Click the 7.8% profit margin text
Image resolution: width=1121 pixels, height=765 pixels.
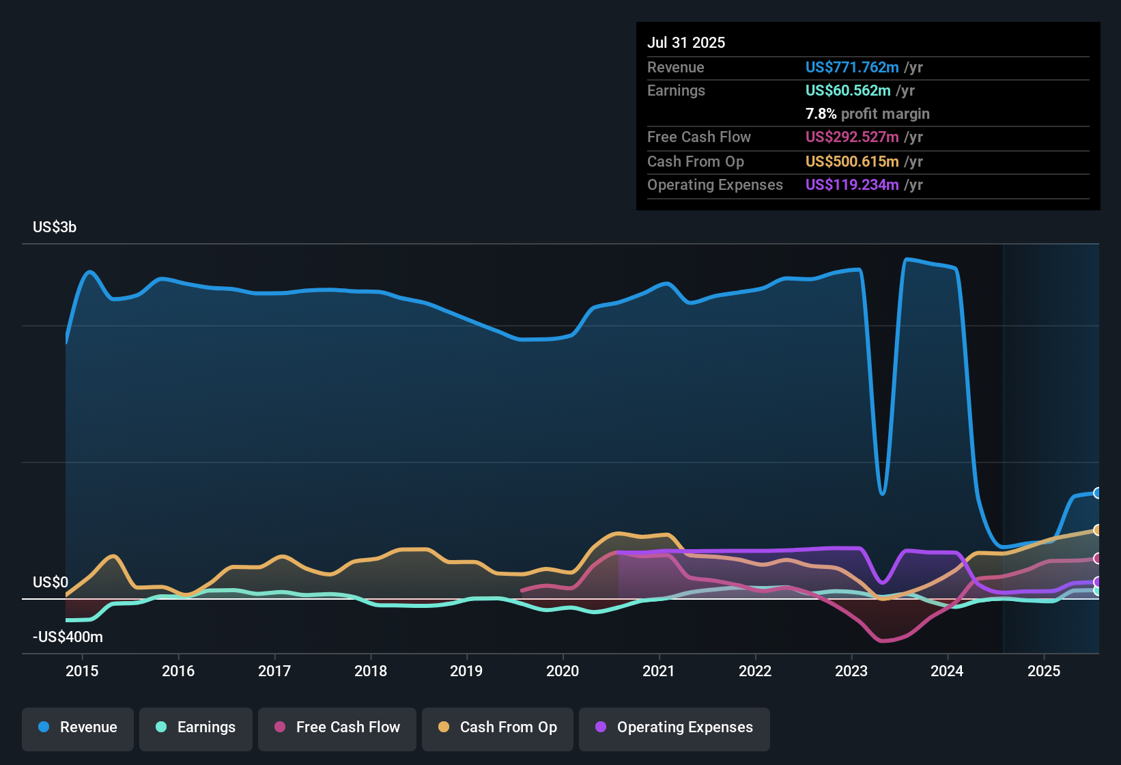(x=867, y=114)
